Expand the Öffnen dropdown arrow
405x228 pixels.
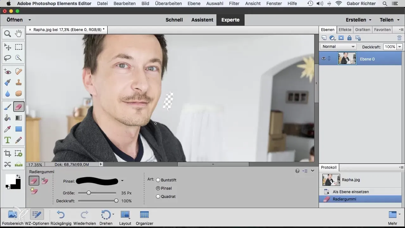pyautogui.click(x=30, y=20)
